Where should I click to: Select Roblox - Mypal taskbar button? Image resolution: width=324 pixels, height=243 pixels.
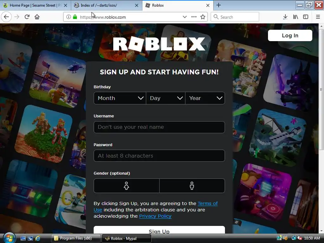127,238
